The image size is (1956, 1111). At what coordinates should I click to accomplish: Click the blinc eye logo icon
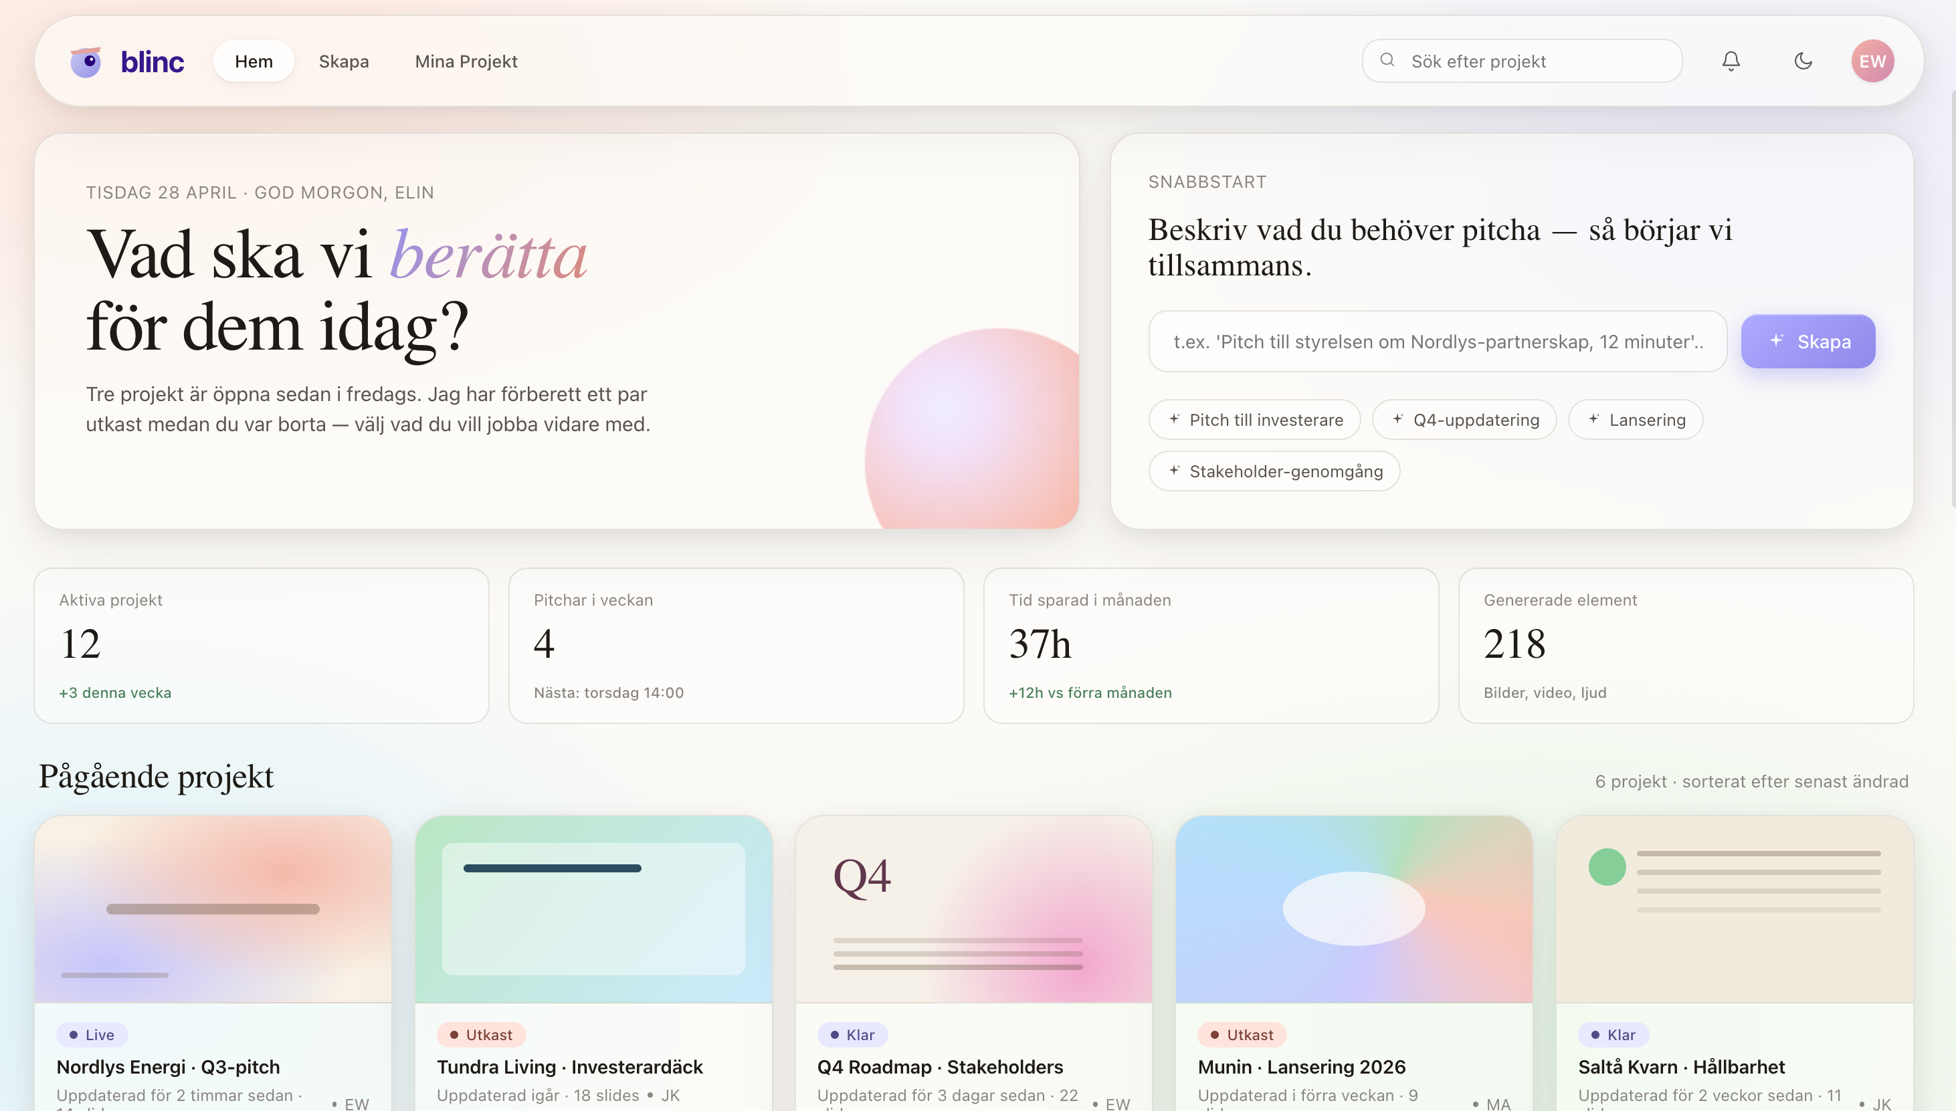point(86,61)
